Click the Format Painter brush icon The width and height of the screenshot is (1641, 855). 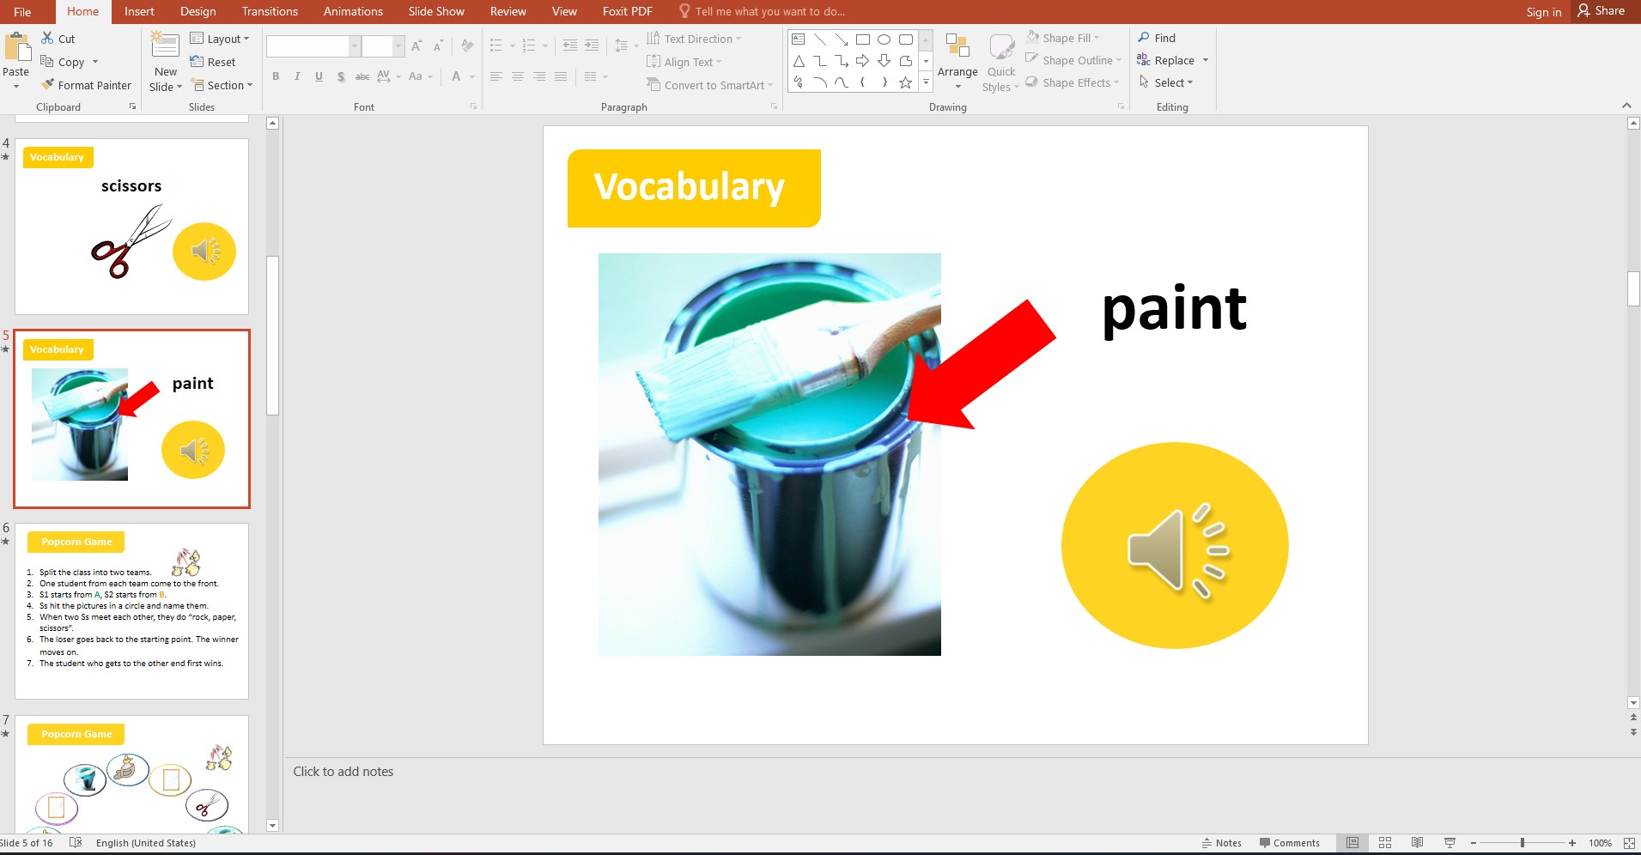point(48,85)
